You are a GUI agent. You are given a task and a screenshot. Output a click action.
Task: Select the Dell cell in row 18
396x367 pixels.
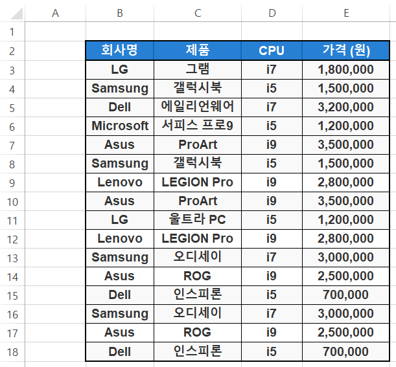point(120,352)
